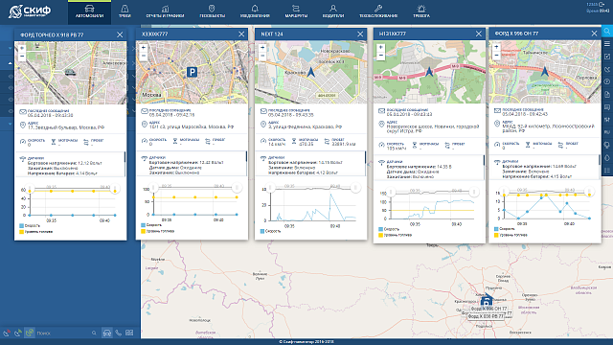Select the car view icon in bottom bar

coord(106,333)
